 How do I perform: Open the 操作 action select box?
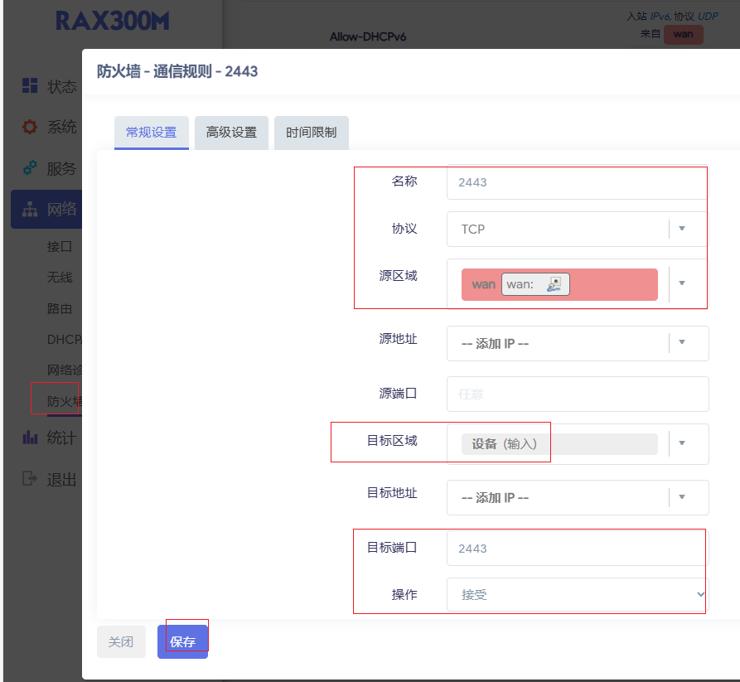click(x=577, y=595)
